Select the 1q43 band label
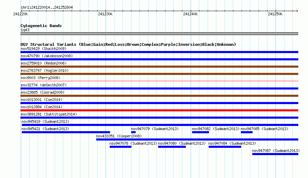The height and width of the screenshot is (178, 308). [25, 30]
